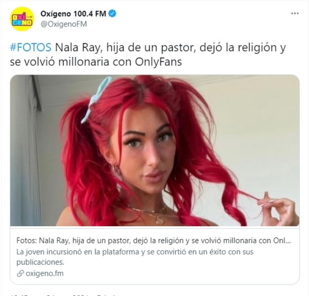Image resolution: width=309 pixels, height=296 pixels.
Task: Select the 'Nala Ray' name in the tweet
Action: click(79, 48)
